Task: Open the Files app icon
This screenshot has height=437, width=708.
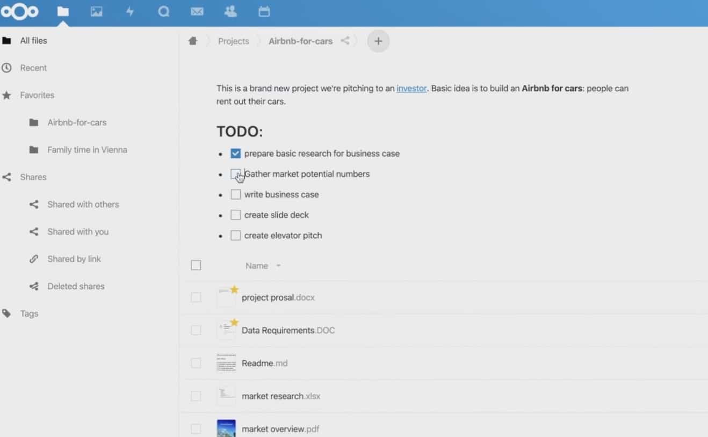Action: click(63, 11)
